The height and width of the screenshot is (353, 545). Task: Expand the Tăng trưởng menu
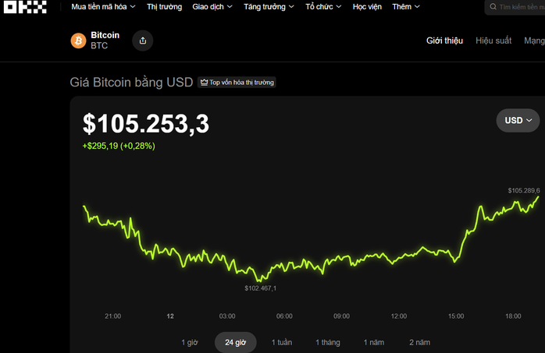269,7
